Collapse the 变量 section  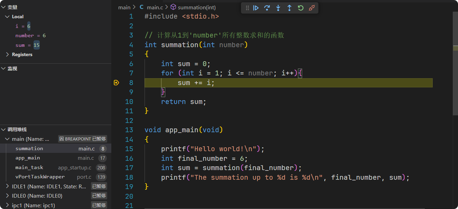(3, 7)
